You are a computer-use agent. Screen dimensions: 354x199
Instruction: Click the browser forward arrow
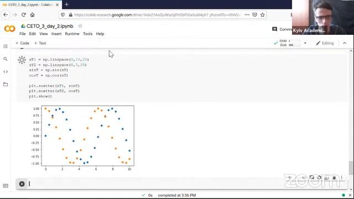click(x=15, y=15)
